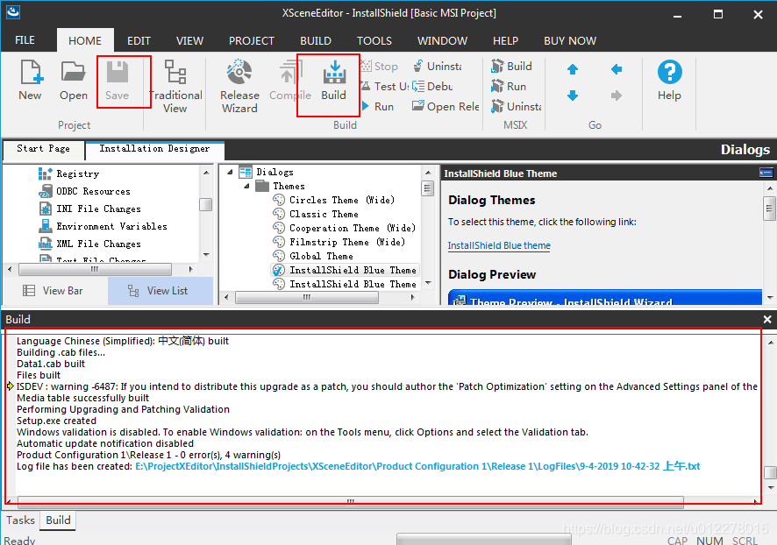Click Uninstall in Build group

[x=437, y=66]
